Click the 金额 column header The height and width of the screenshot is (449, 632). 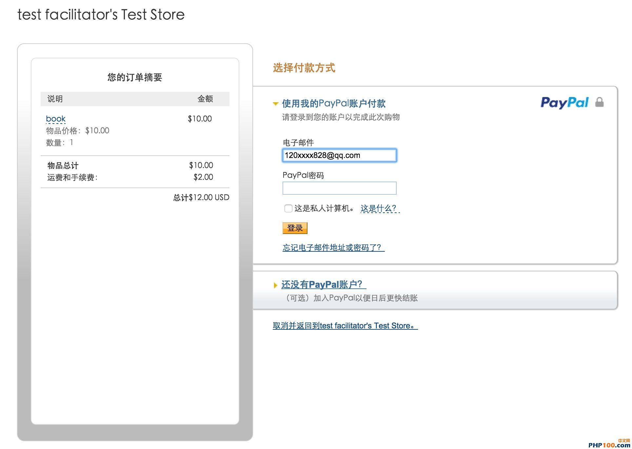(205, 99)
